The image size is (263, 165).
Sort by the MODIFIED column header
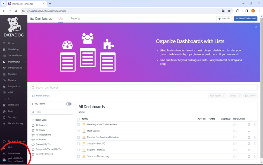click(x=226, y=119)
